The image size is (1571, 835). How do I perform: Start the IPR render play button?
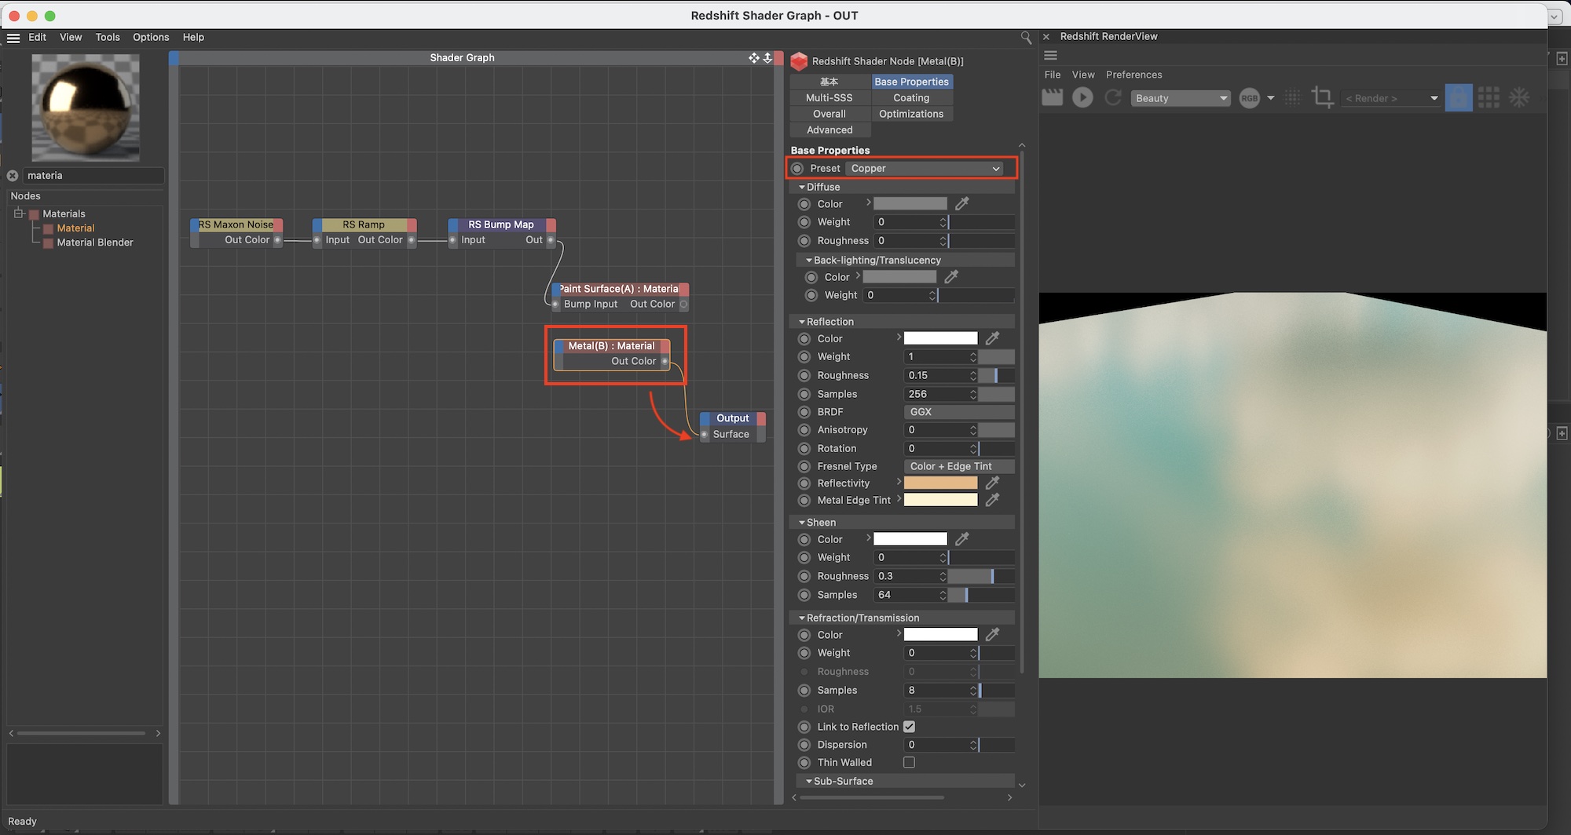[x=1082, y=97]
